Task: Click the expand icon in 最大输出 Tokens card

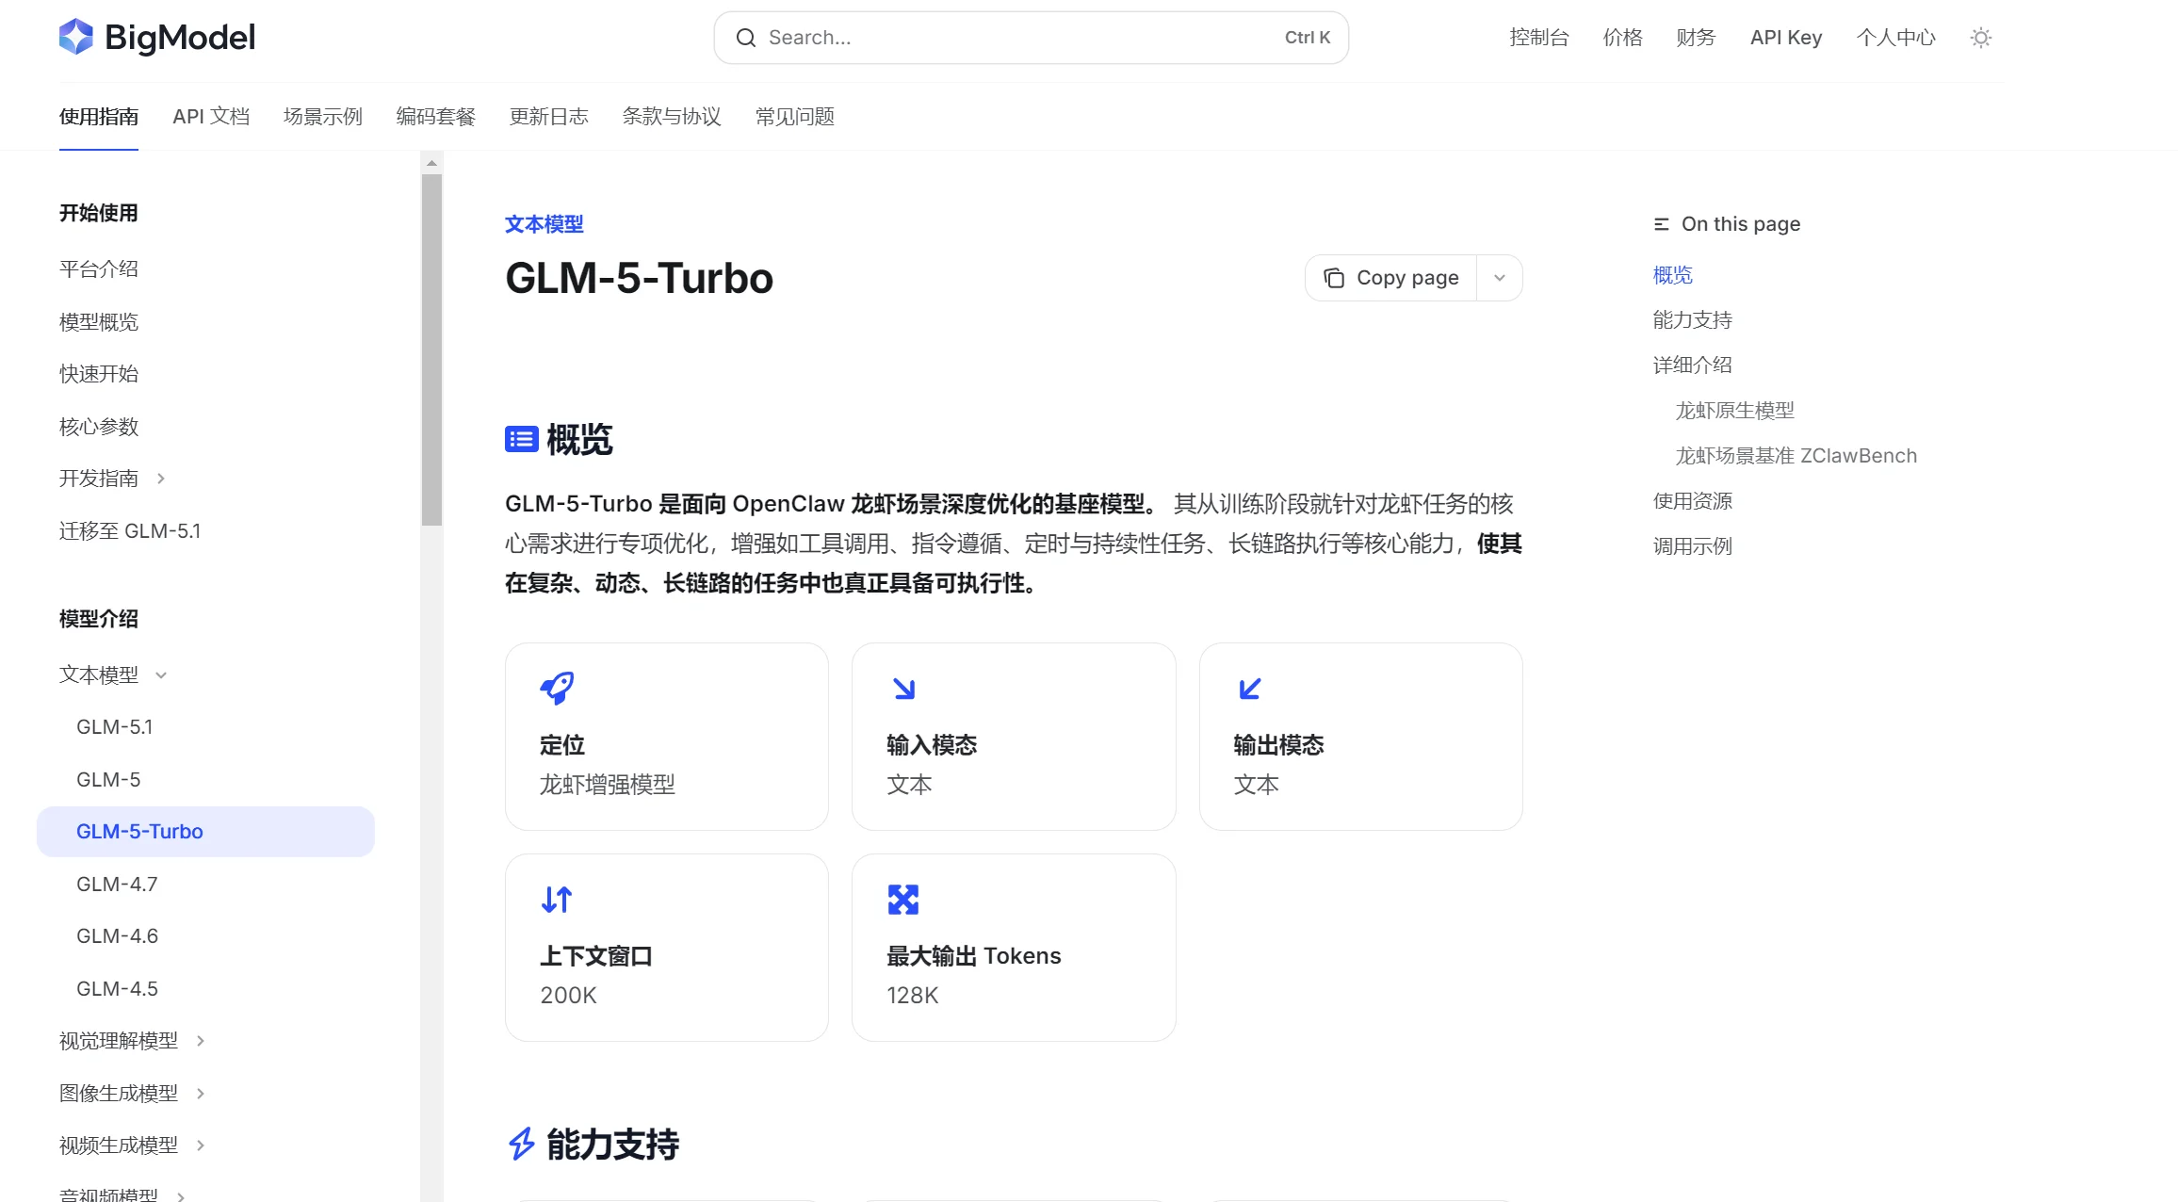Action: tap(903, 900)
